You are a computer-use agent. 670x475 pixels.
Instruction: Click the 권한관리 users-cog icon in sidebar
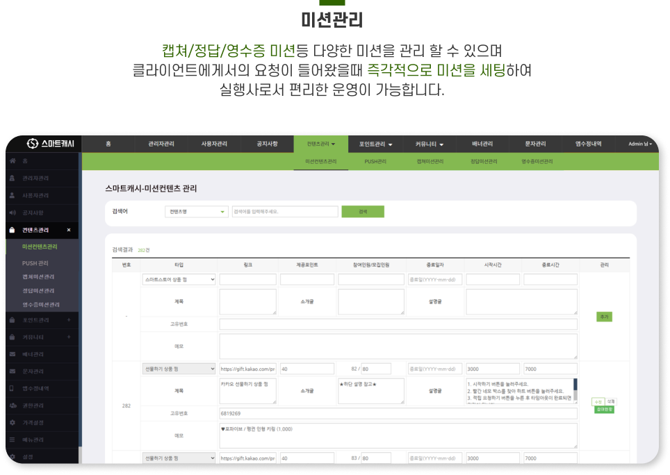click(13, 406)
